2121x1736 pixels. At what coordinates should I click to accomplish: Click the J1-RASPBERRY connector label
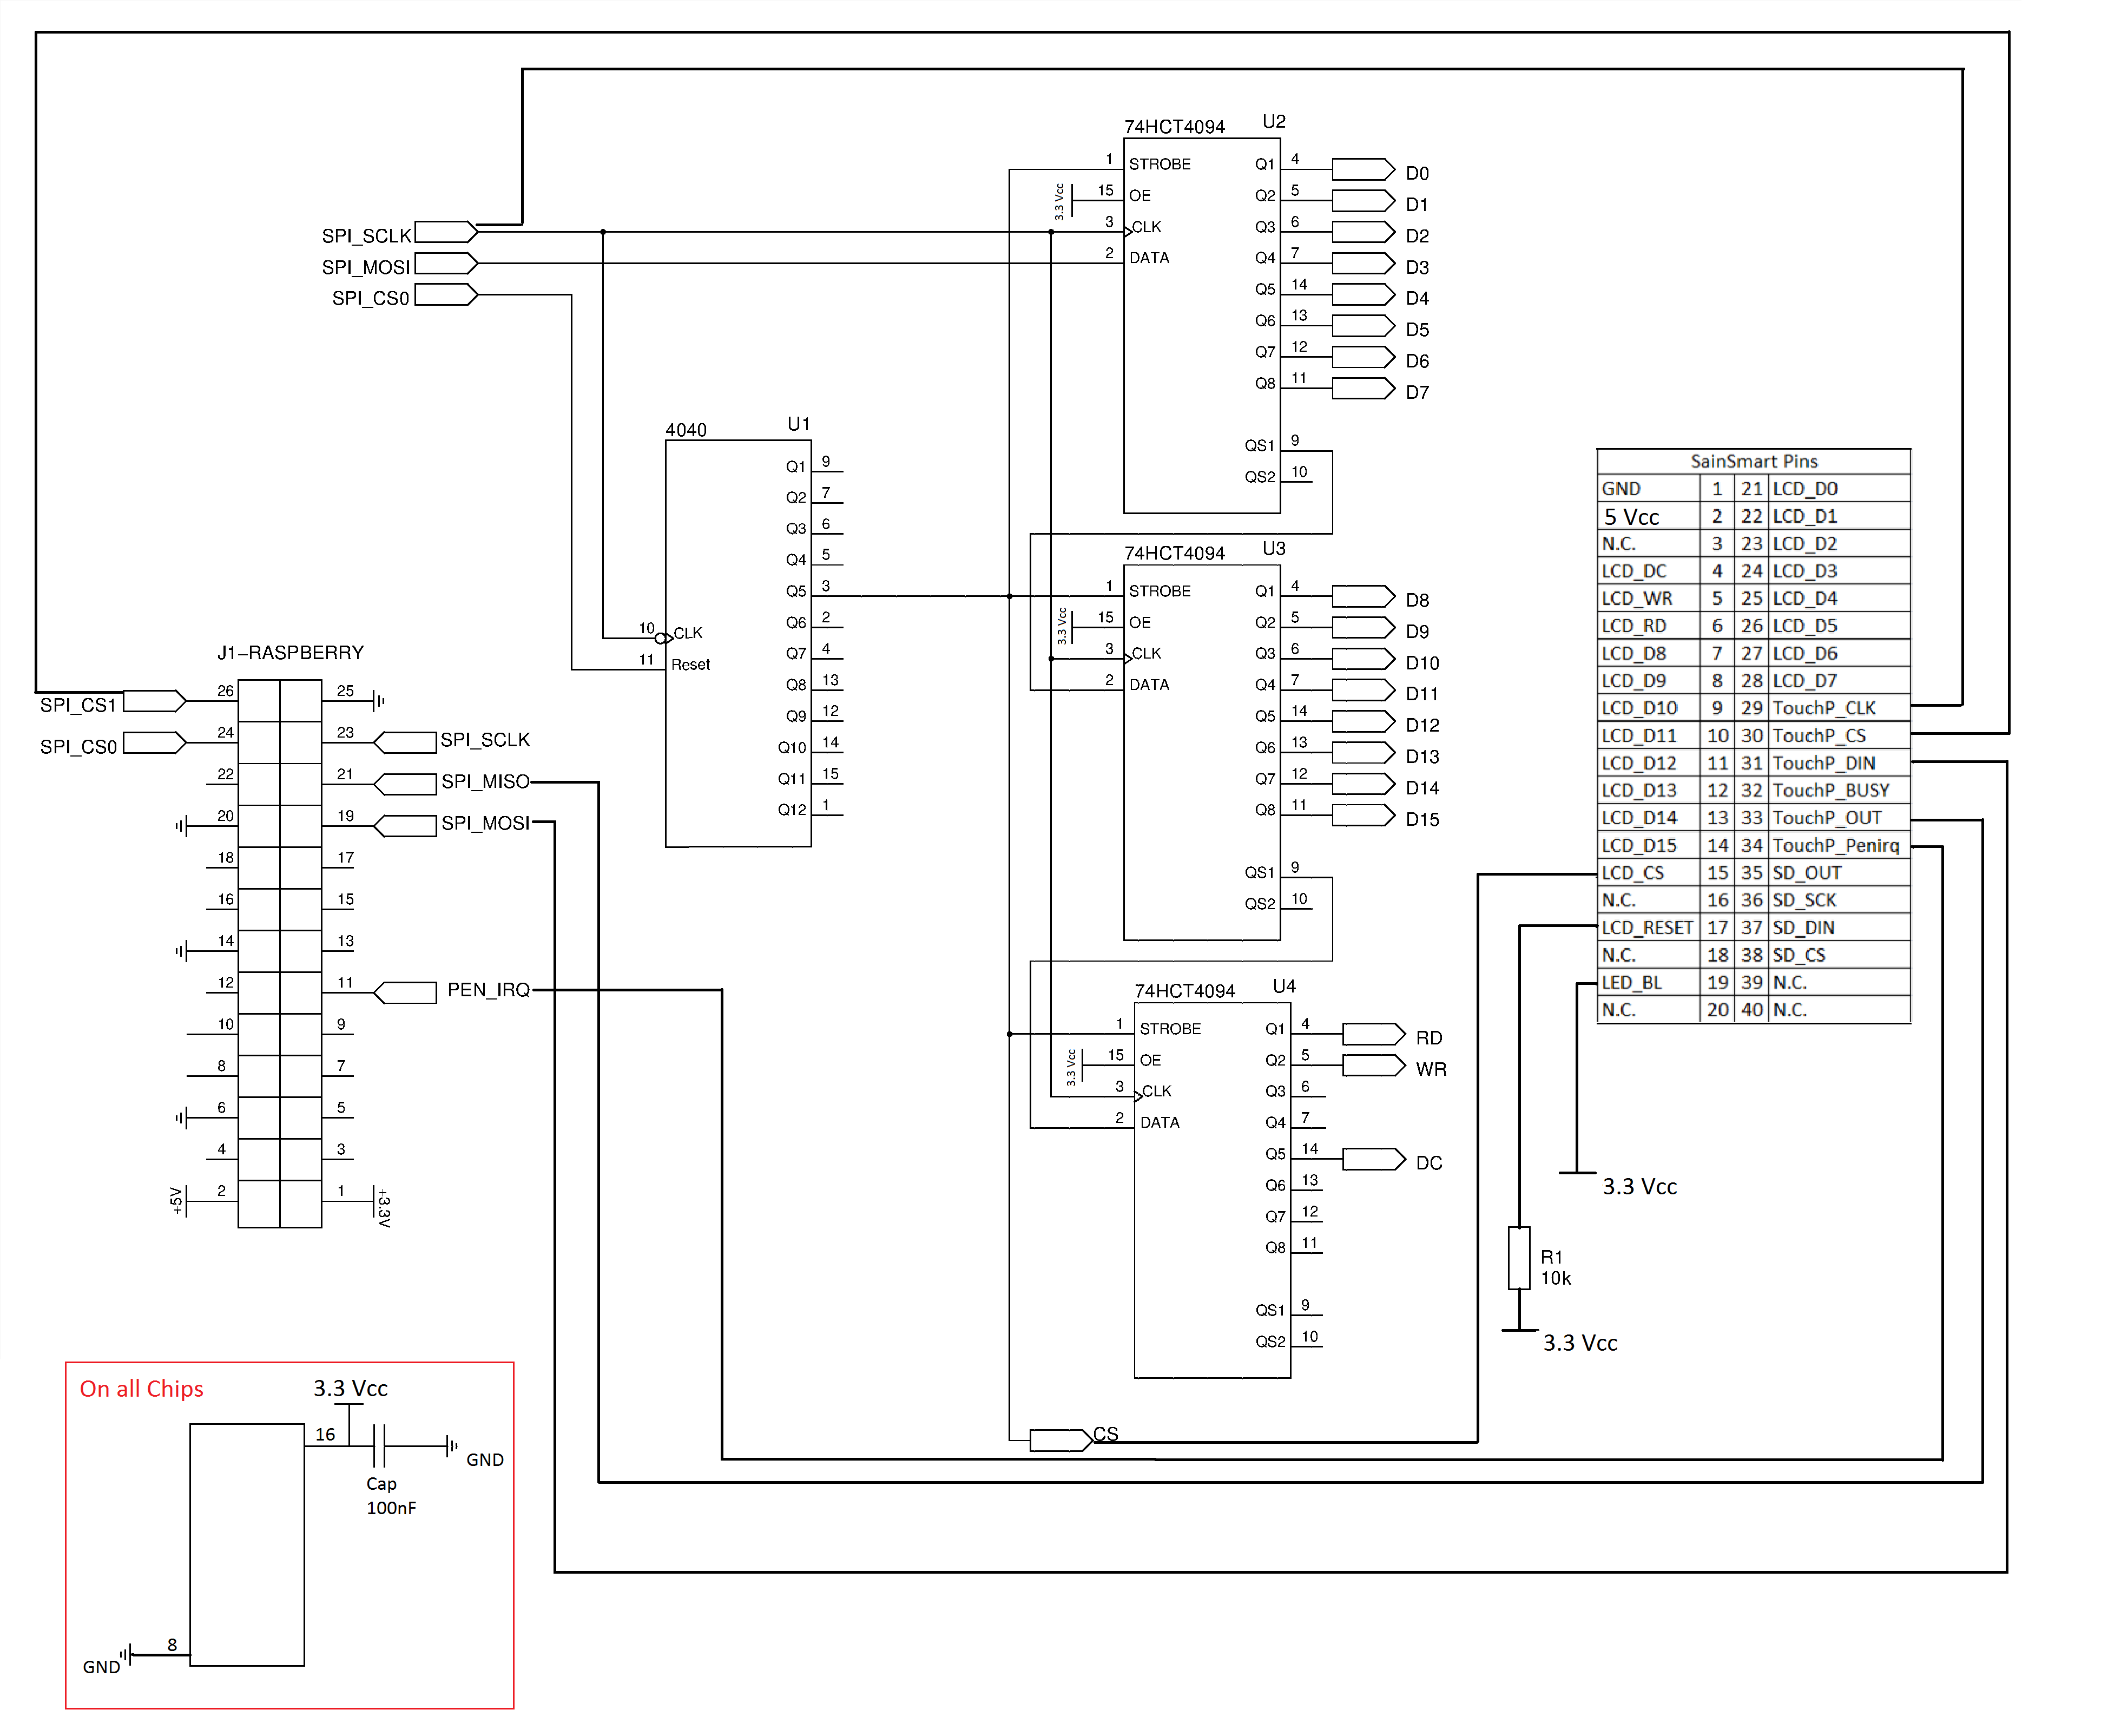(290, 653)
